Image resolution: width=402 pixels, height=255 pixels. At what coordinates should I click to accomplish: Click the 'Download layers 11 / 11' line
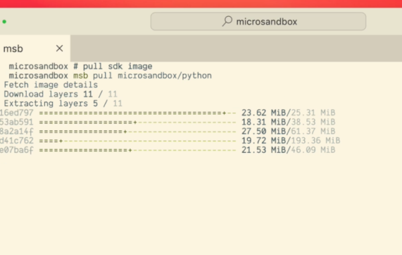(x=60, y=94)
